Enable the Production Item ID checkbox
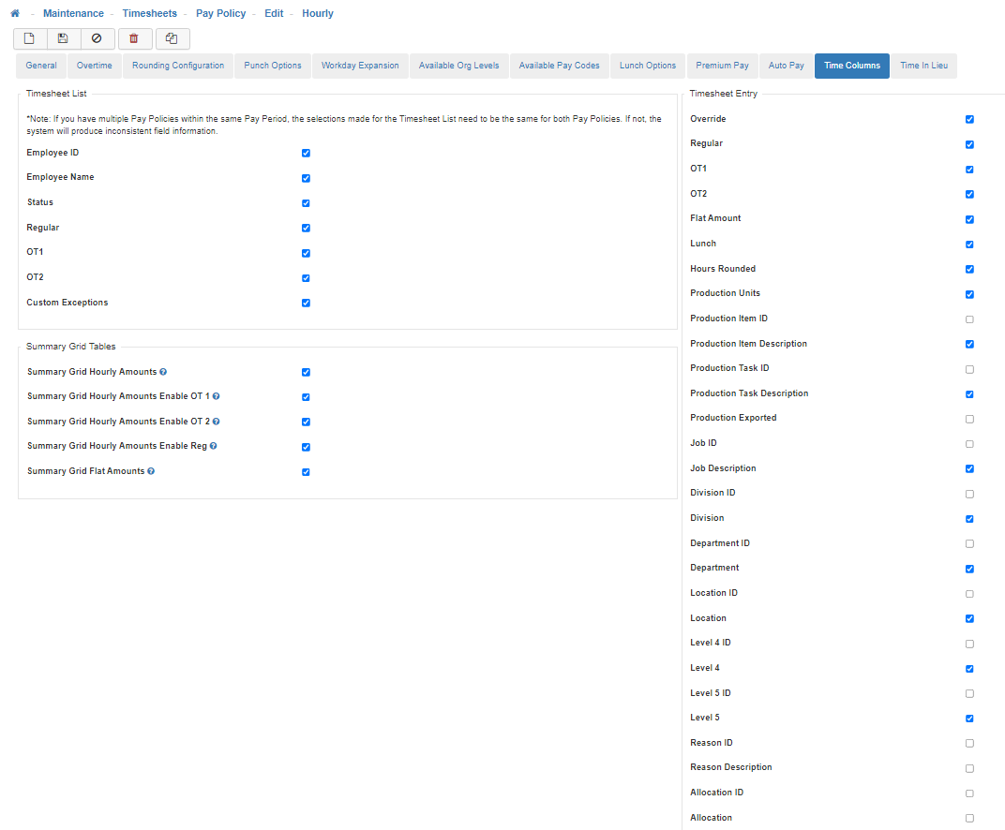This screenshot has width=1005, height=830. click(x=969, y=319)
